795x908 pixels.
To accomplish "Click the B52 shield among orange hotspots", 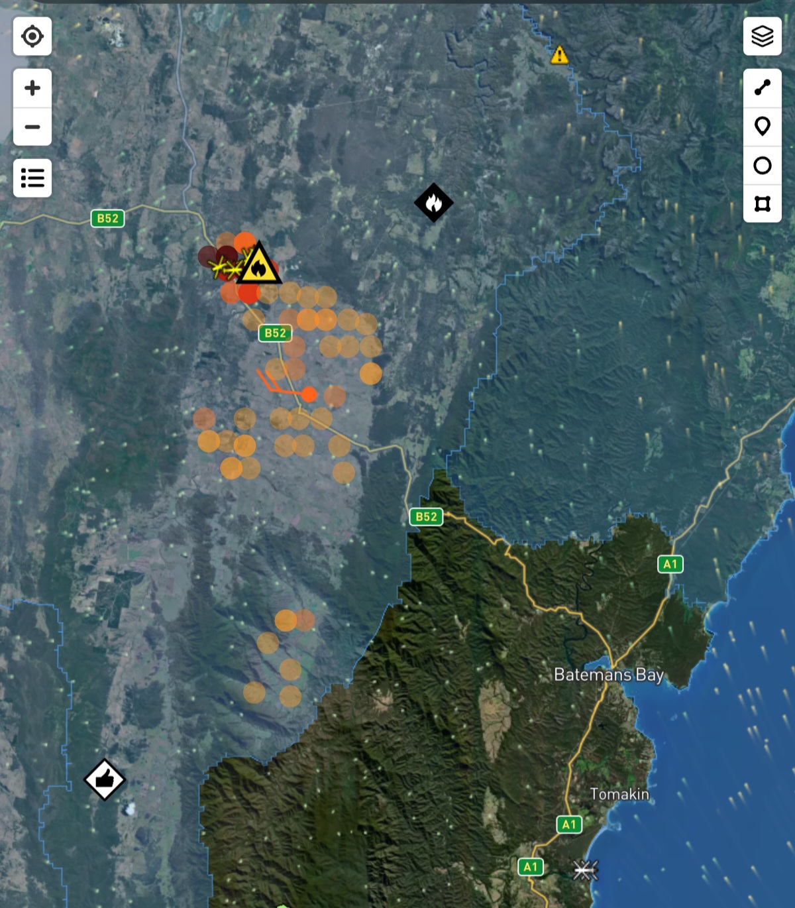I will coord(275,333).
